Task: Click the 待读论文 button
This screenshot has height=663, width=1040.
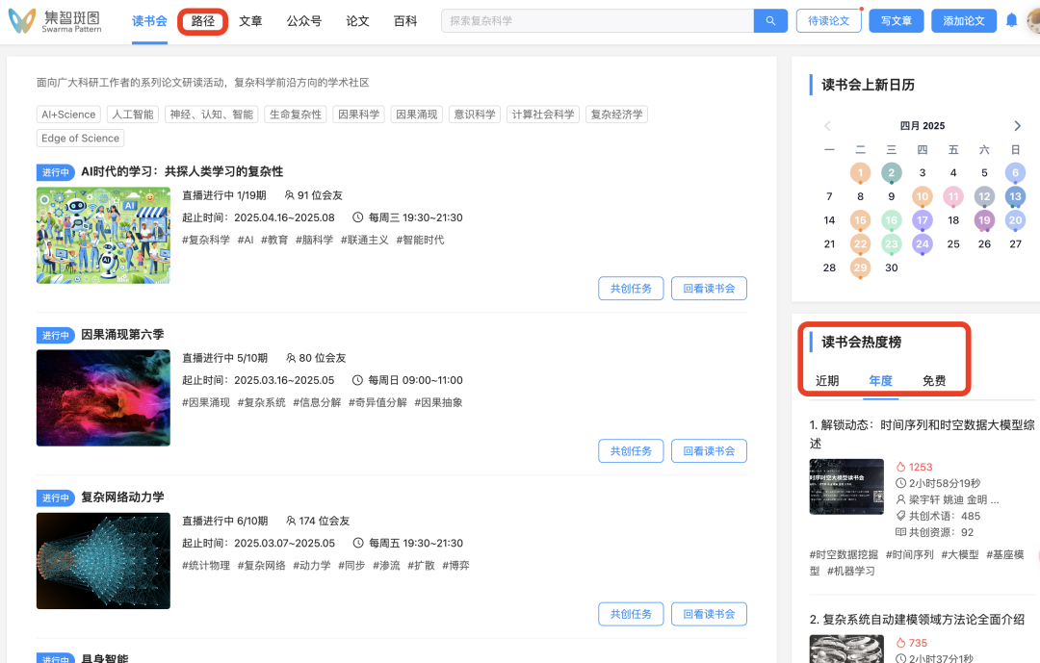Action: 828,20
